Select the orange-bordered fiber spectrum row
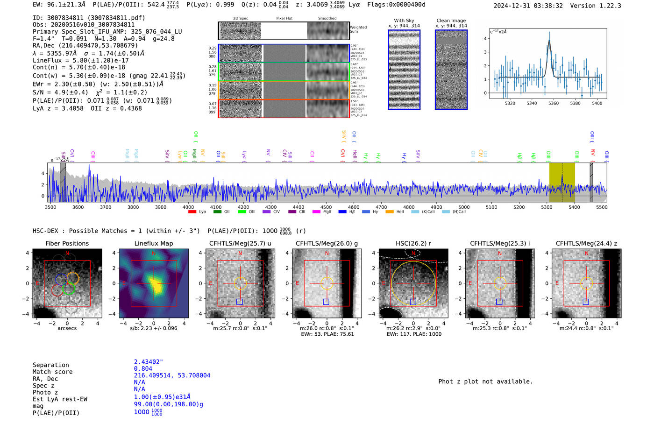Screen dimensions: 654x445 [x=284, y=90]
